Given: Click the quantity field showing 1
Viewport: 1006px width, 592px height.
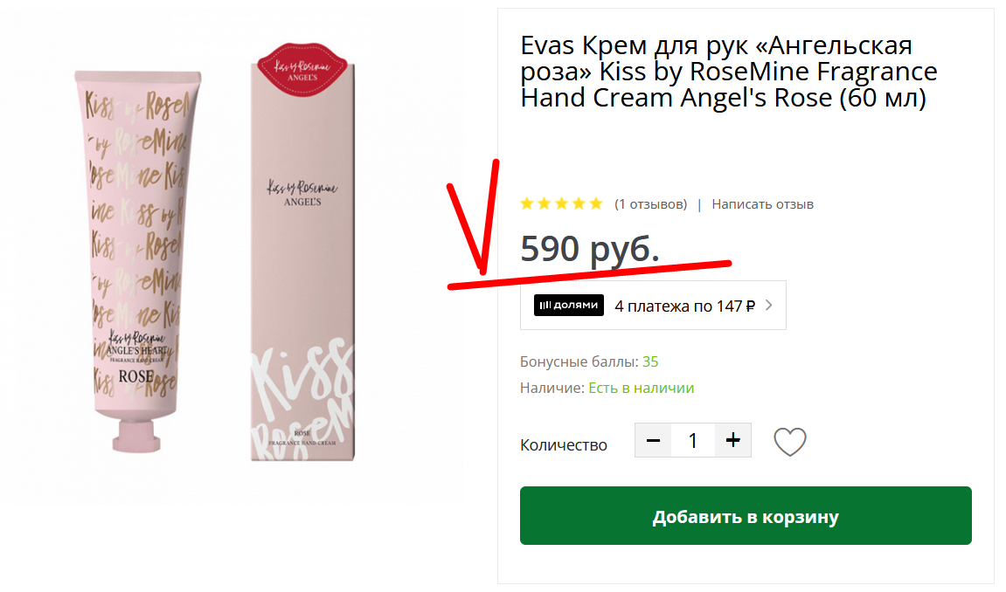Looking at the screenshot, I should click(x=693, y=440).
